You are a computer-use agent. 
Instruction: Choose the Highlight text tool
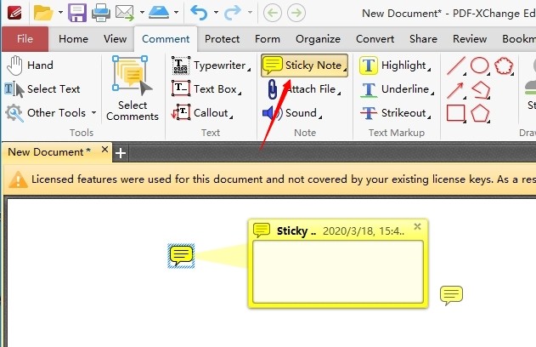coord(395,65)
